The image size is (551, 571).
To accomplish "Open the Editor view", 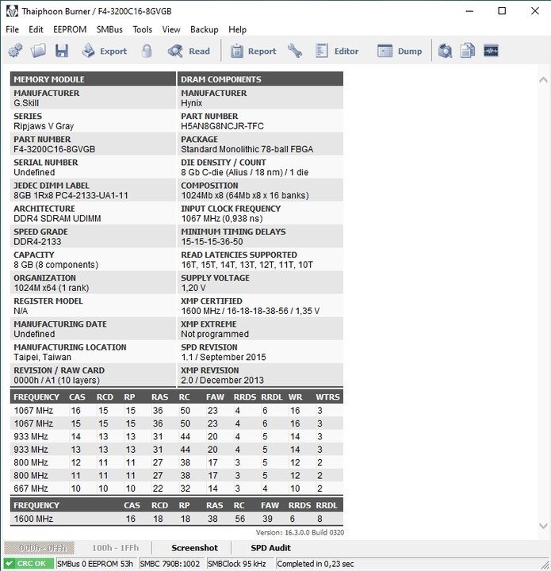I will (x=337, y=51).
